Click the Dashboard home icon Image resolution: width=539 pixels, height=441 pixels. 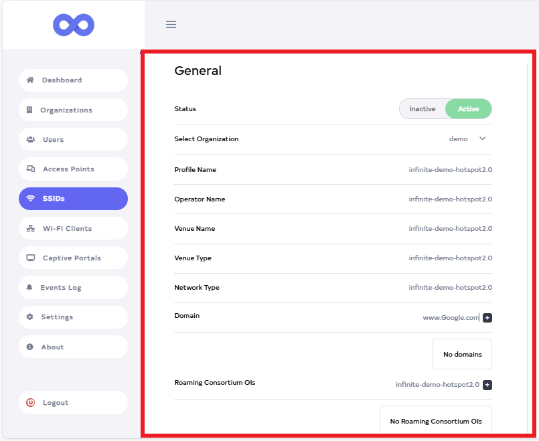click(30, 80)
